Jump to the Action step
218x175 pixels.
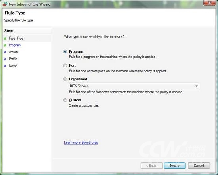[13, 52]
